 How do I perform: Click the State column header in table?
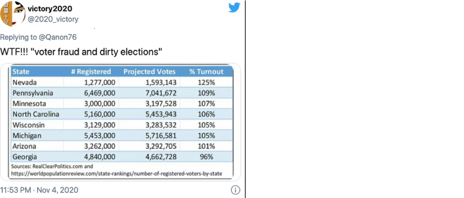point(21,71)
